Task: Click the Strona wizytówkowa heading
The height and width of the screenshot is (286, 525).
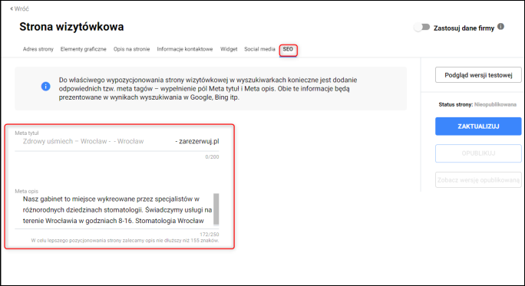Action: pos(71,27)
